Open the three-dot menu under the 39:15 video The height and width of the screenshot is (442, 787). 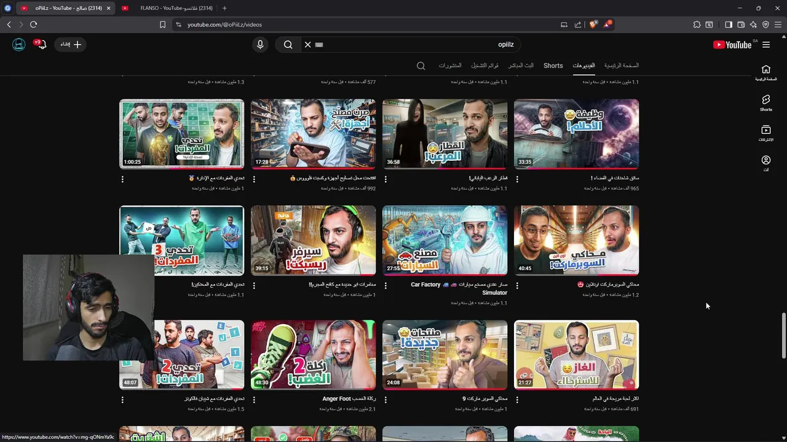[254, 285]
